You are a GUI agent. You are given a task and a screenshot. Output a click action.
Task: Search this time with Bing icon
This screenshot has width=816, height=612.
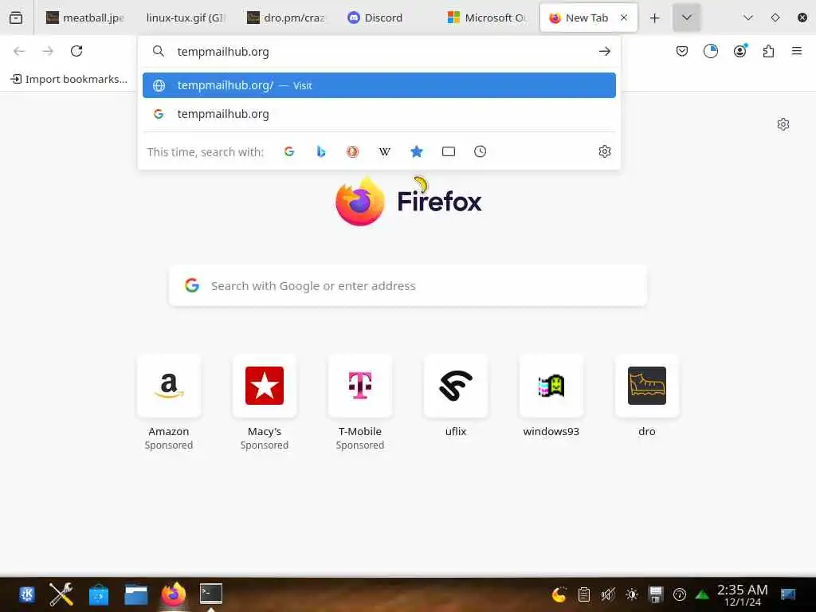point(321,151)
